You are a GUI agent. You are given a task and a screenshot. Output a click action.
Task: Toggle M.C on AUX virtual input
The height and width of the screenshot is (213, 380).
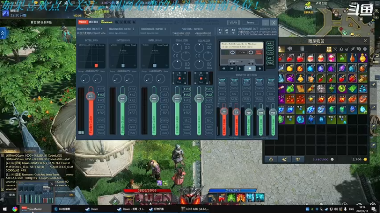[x=209, y=120]
